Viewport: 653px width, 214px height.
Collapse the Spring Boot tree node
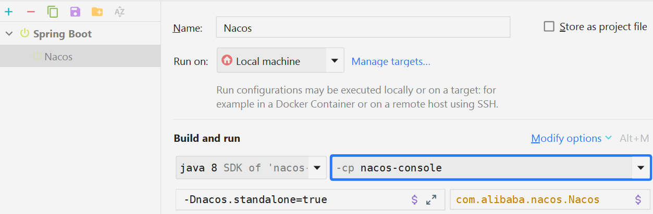[x=9, y=34]
